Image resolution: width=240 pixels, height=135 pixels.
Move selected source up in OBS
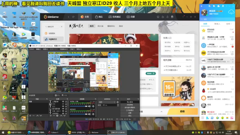tap(61, 116)
